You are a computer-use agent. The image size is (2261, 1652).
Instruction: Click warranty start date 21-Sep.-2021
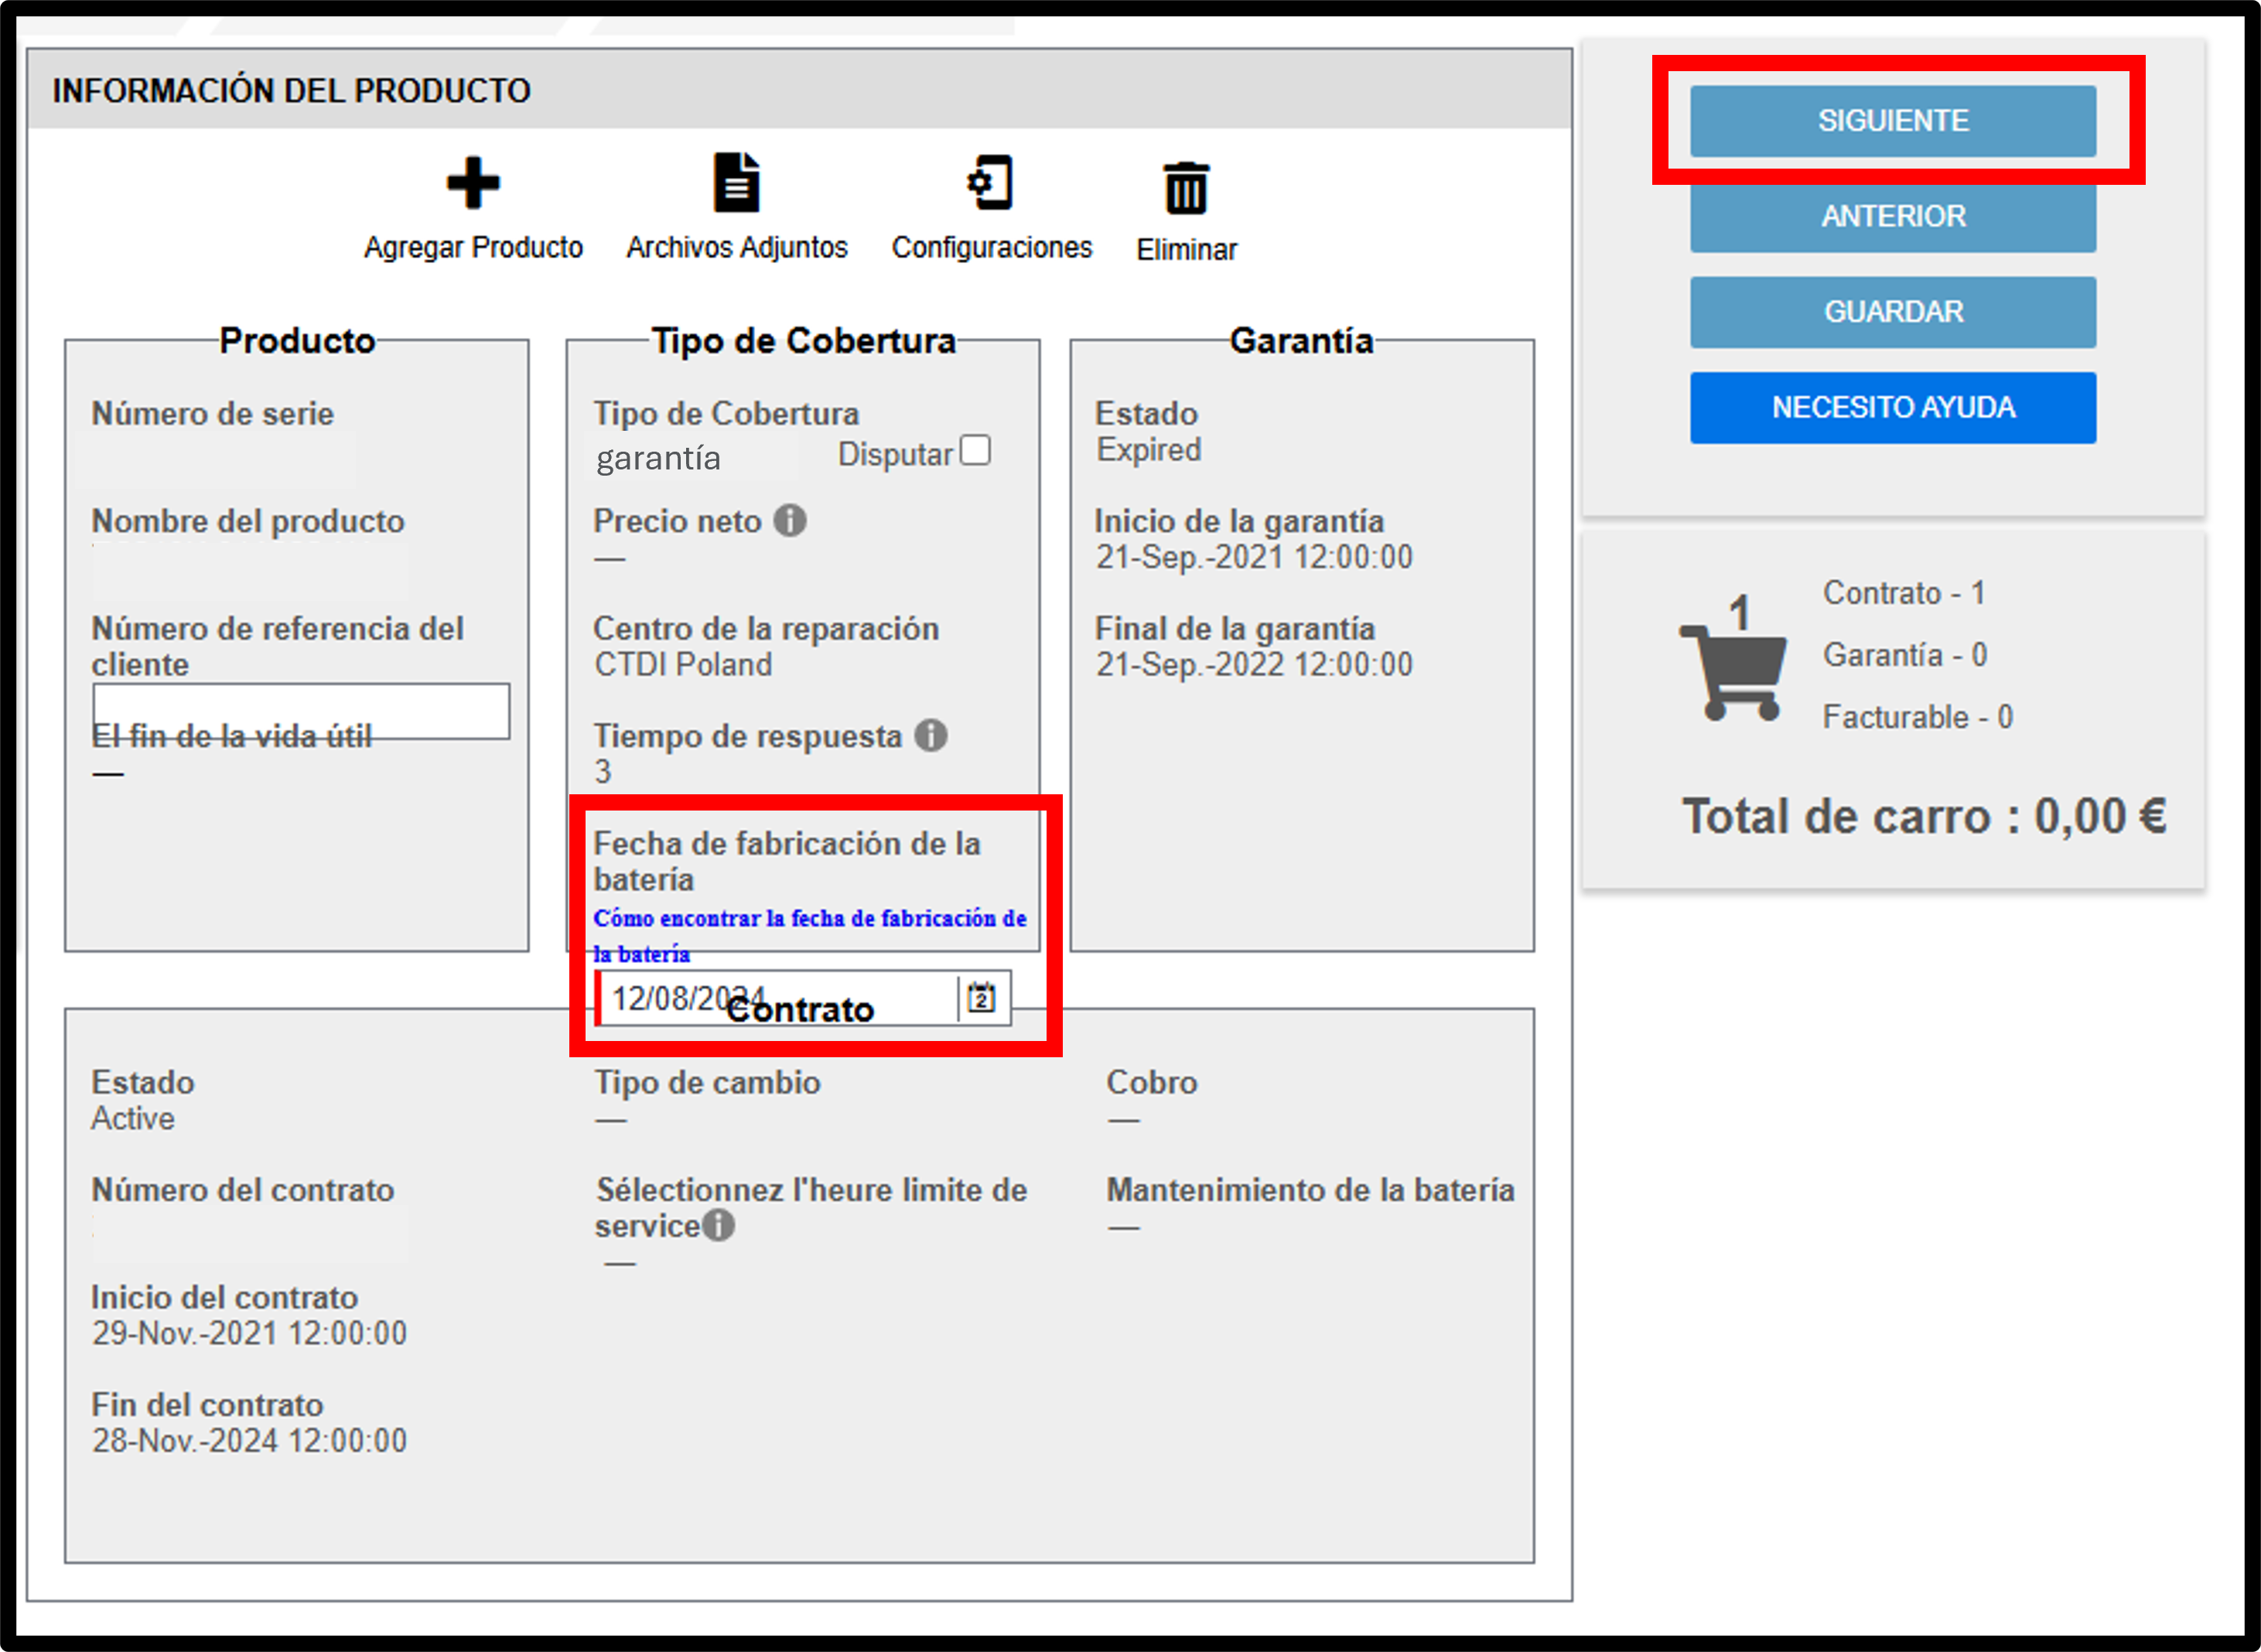(1254, 557)
